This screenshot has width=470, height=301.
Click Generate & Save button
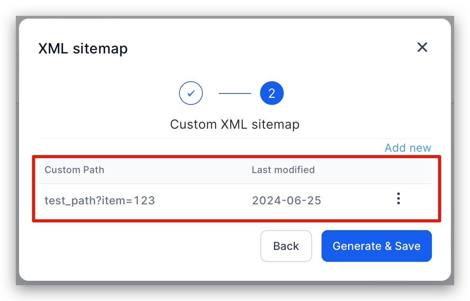pyautogui.click(x=376, y=246)
